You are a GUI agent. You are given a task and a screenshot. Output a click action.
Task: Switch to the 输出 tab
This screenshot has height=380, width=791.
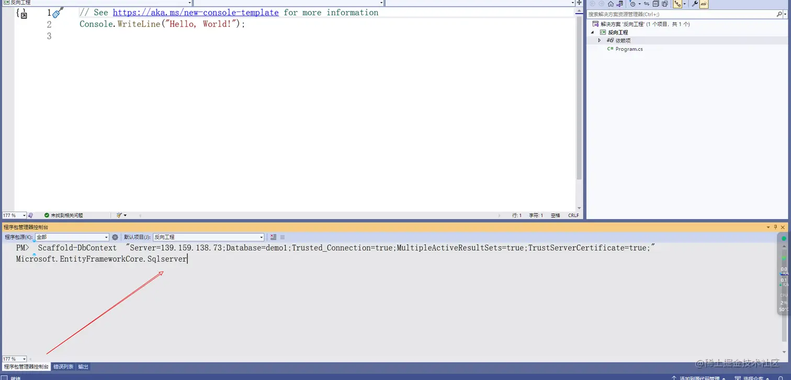[83, 367]
